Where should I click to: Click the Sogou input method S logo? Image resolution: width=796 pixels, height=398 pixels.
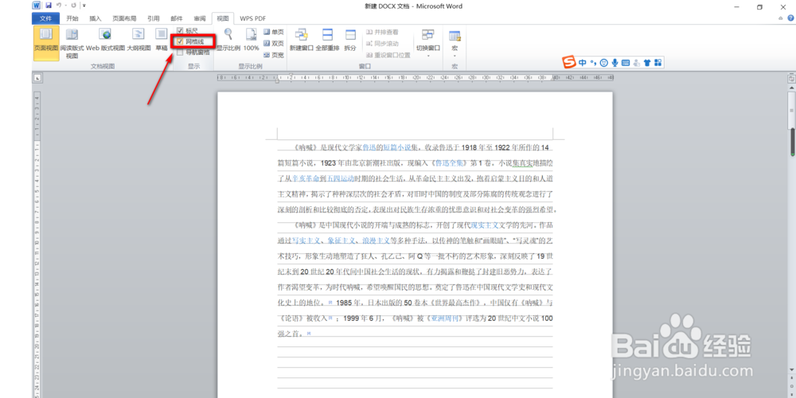[570, 62]
